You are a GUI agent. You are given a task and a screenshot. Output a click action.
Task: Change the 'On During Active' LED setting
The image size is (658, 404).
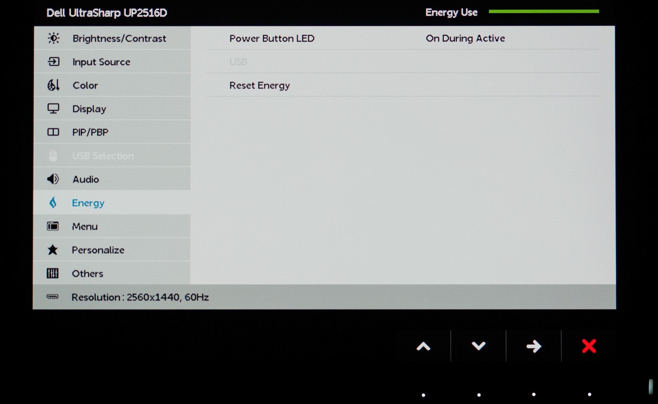coord(465,38)
